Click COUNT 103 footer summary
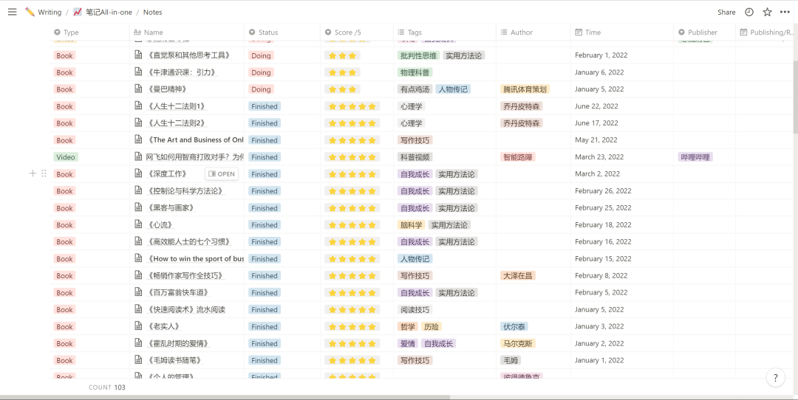The width and height of the screenshot is (798, 400). pos(107,387)
